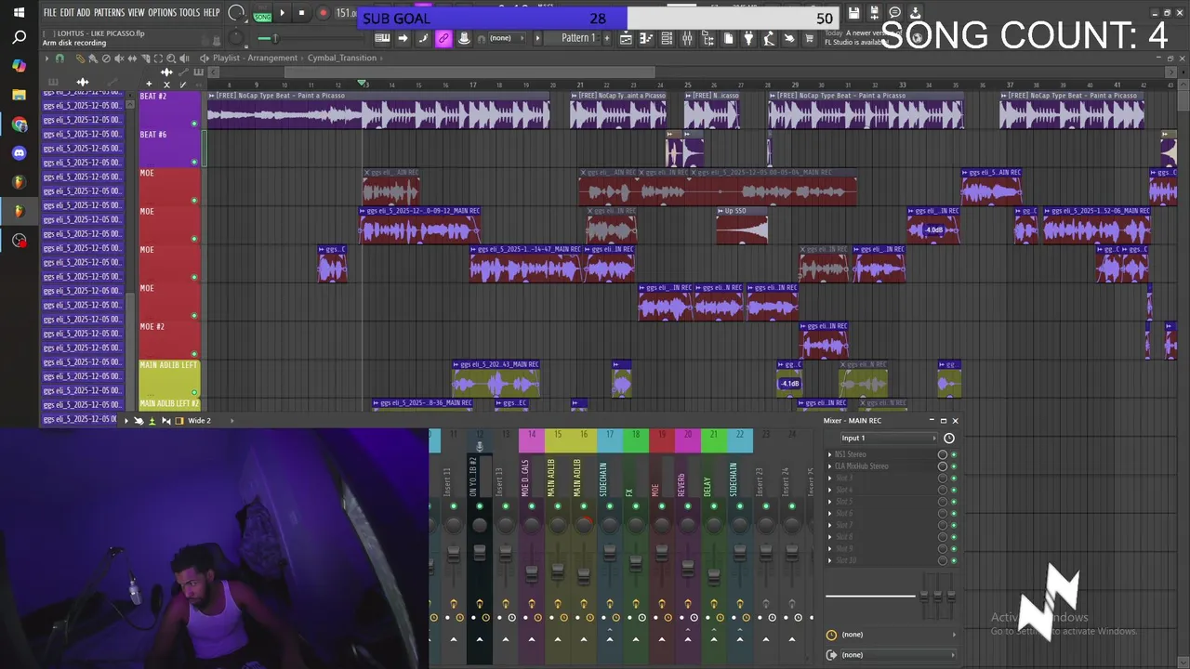Viewport: 1190px width, 669px height.
Task: Open the (none) snap dropdown in toolbar
Action: [507, 38]
